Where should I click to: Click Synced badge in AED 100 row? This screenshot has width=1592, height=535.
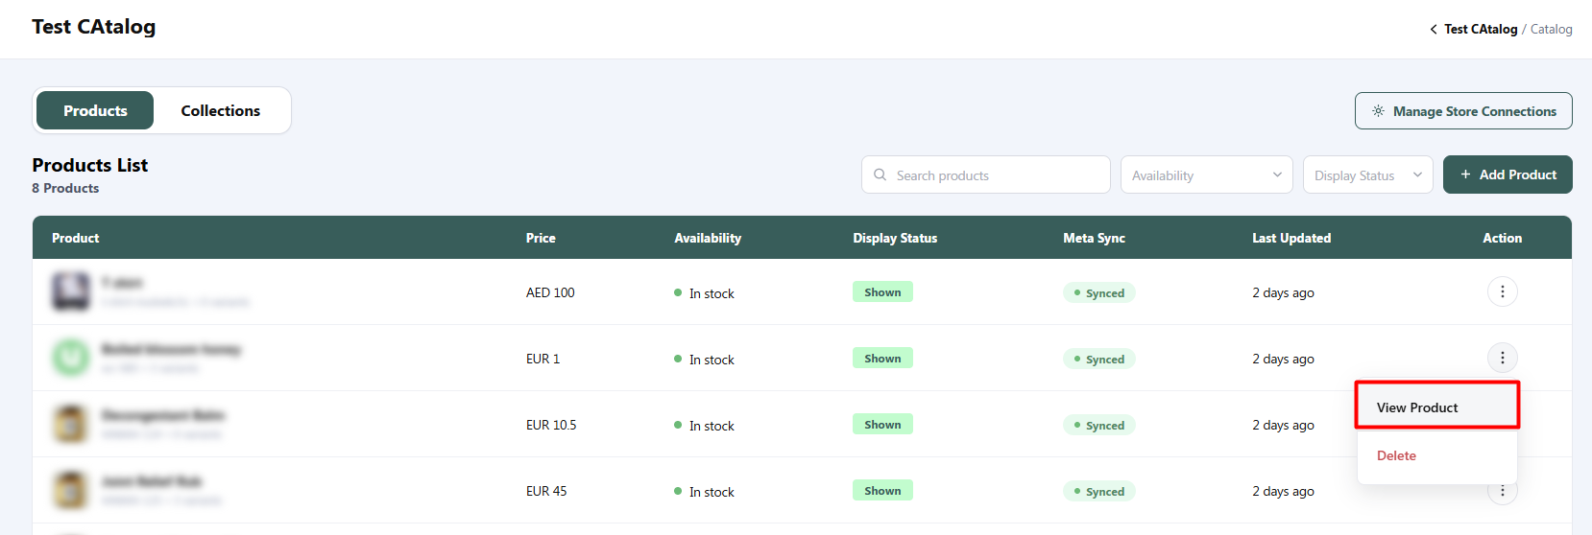(x=1098, y=292)
